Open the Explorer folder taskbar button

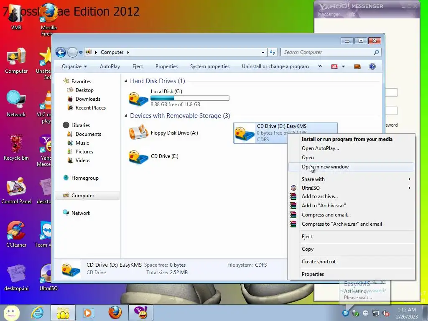tap(63, 313)
